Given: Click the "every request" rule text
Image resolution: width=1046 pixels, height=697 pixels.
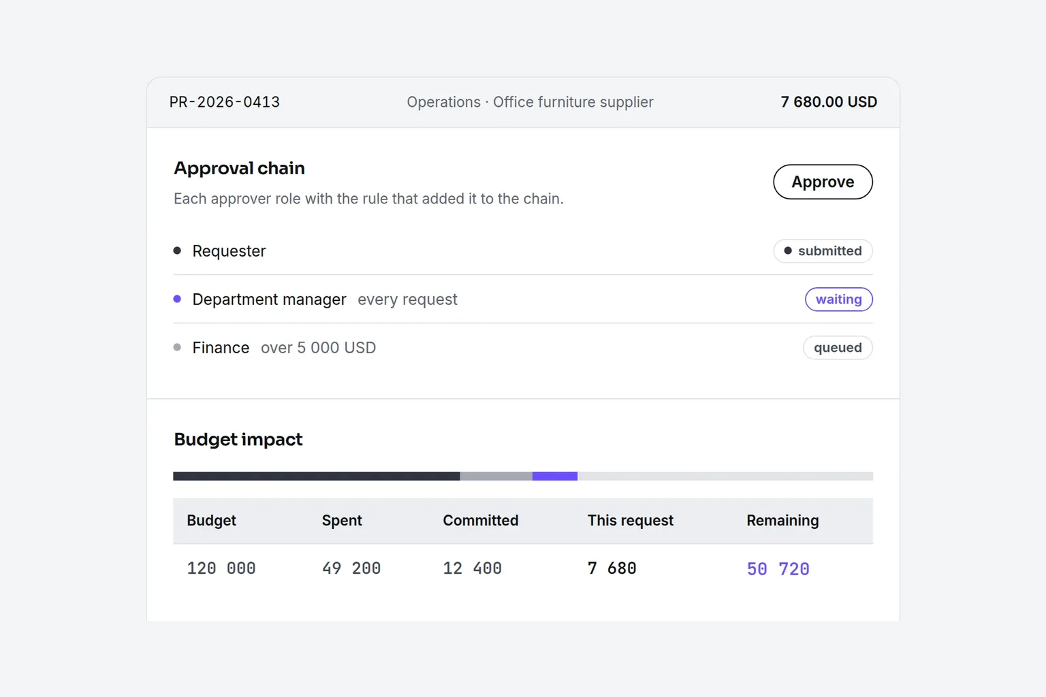Looking at the screenshot, I should point(407,299).
